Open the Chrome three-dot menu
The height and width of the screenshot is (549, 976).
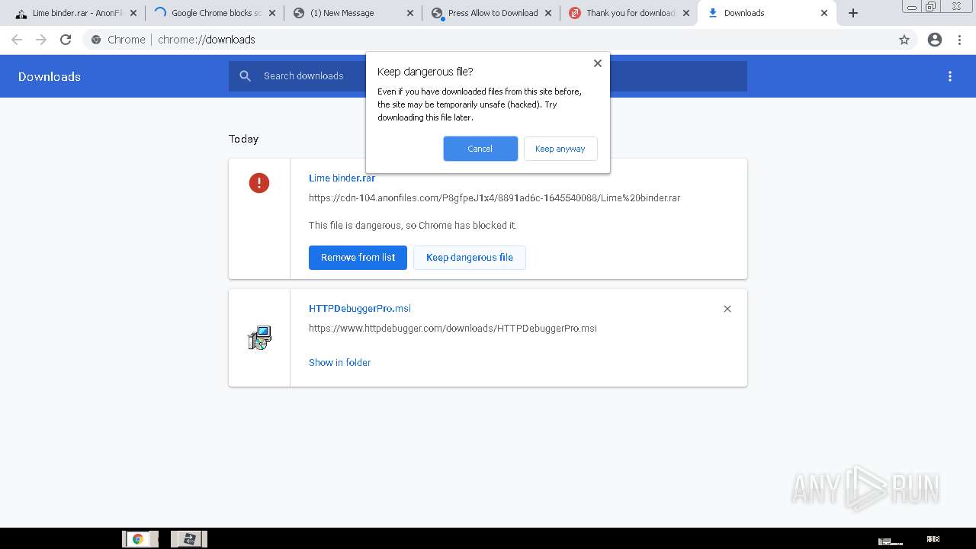pyautogui.click(x=959, y=40)
